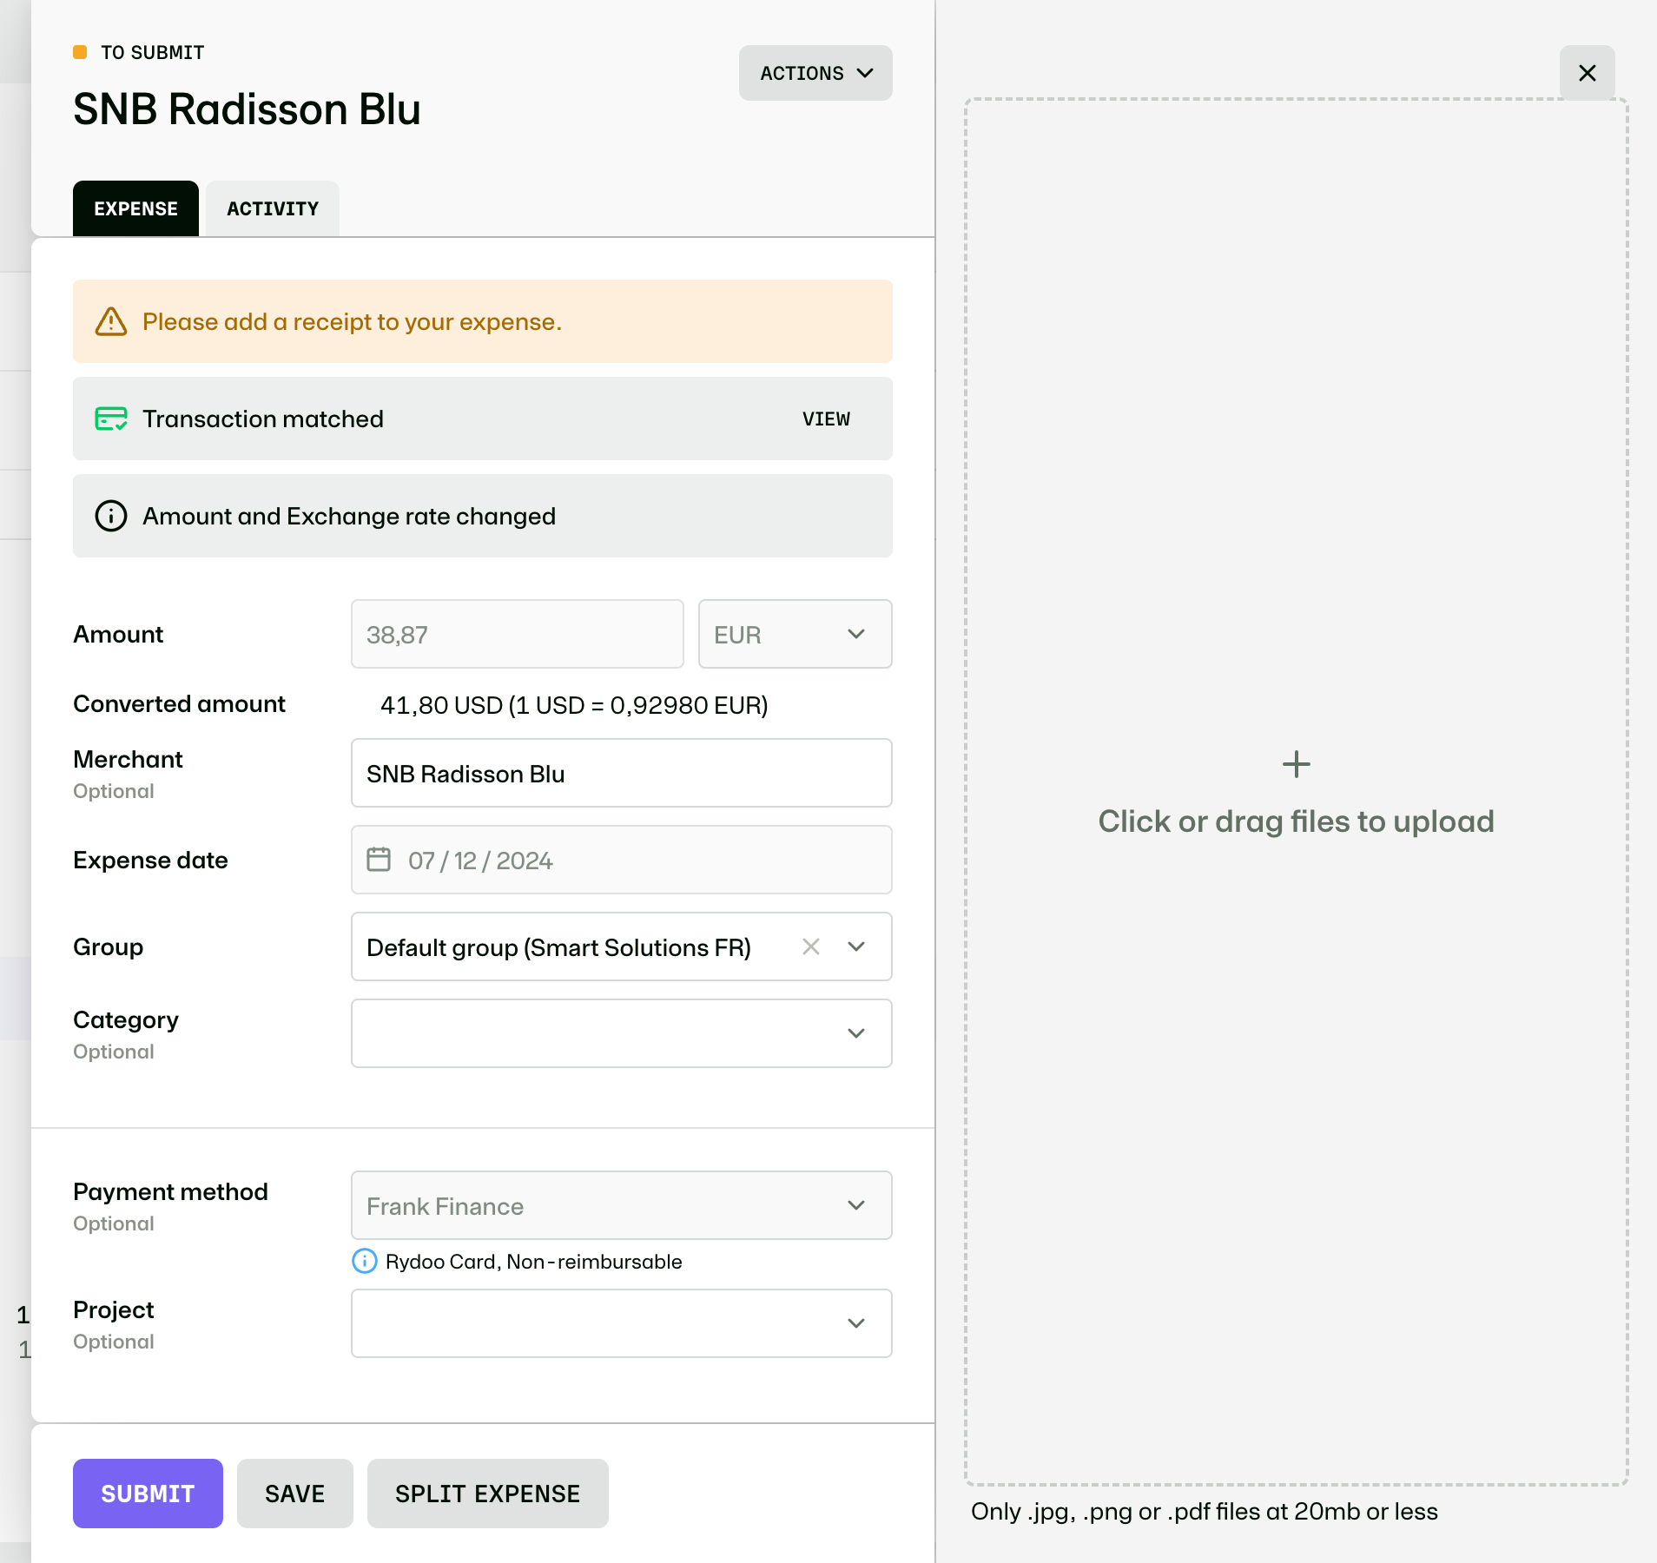Click the Expense date field 07/12/2024

coord(621,860)
